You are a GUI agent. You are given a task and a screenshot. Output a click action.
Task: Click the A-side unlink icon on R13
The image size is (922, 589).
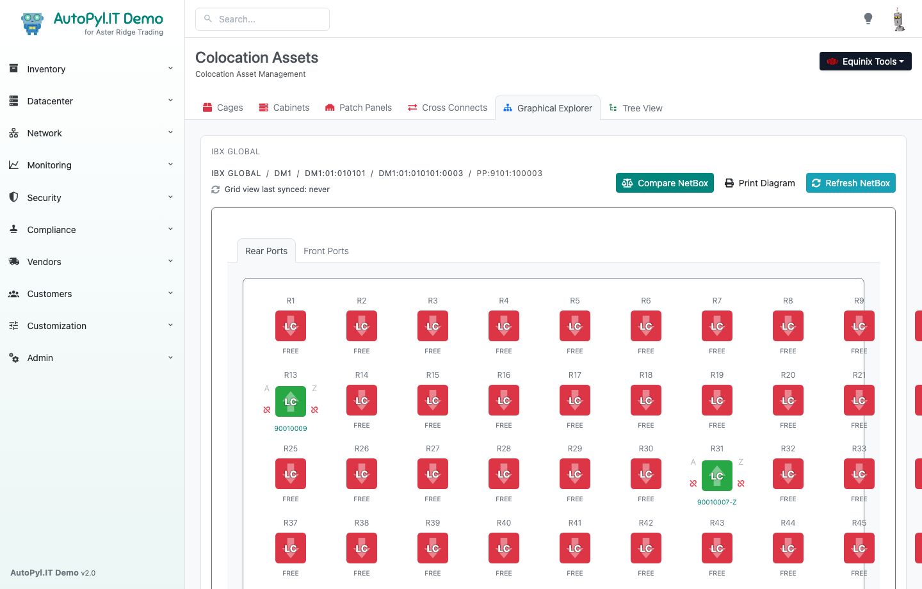click(267, 410)
